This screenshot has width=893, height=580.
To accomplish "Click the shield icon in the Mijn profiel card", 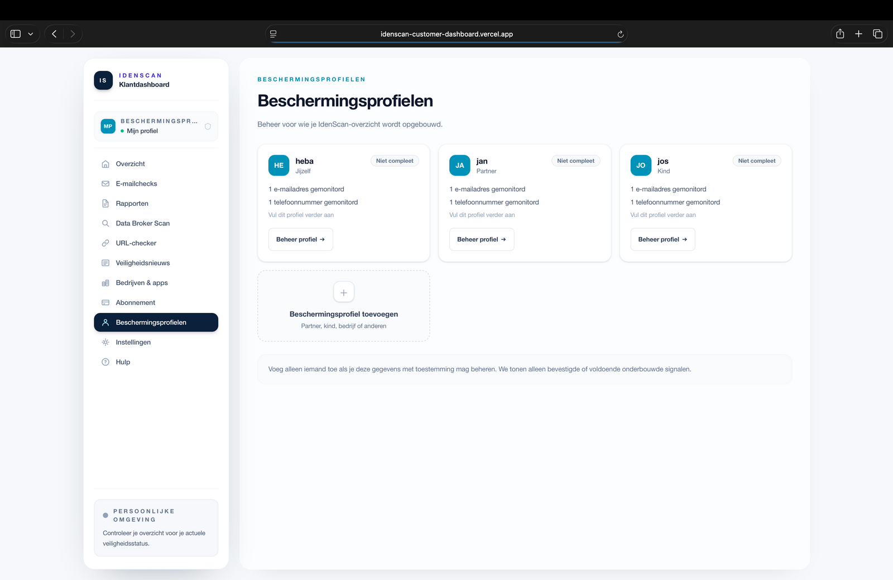I will (208, 127).
